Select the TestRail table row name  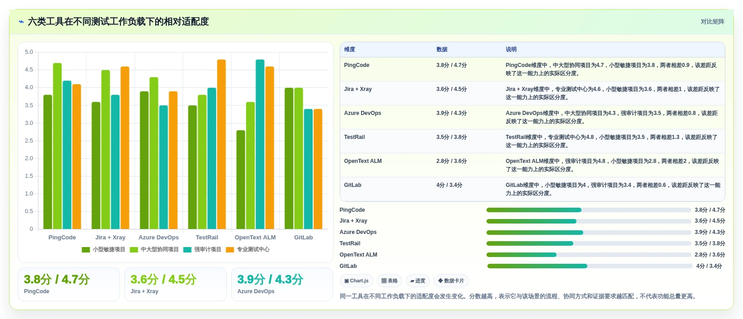[354, 137]
